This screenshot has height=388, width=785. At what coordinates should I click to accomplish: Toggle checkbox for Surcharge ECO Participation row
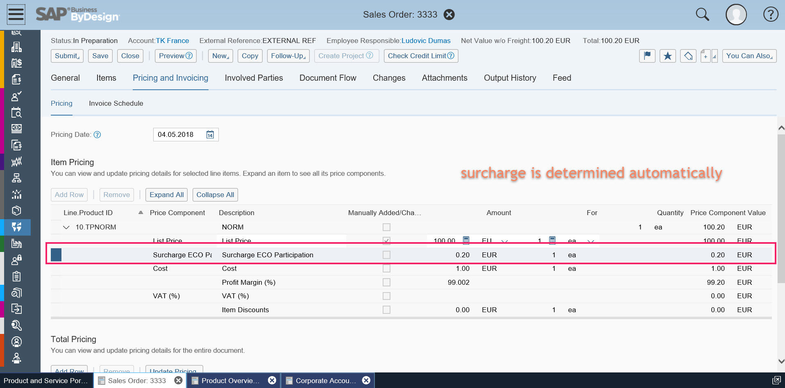(386, 255)
